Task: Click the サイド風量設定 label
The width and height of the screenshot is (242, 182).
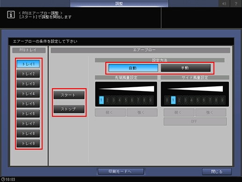Action: 195,77
